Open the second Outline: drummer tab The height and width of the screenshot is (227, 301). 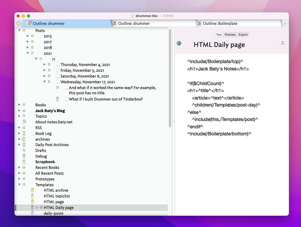point(134,24)
